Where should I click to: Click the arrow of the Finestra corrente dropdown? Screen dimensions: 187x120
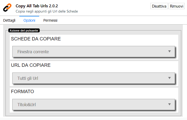(169, 51)
